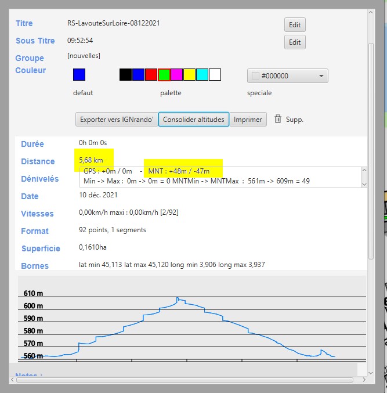Pick the black swatch in the palette
Image resolution: width=387 pixels, height=393 pixels.
[x=125, y=74]
